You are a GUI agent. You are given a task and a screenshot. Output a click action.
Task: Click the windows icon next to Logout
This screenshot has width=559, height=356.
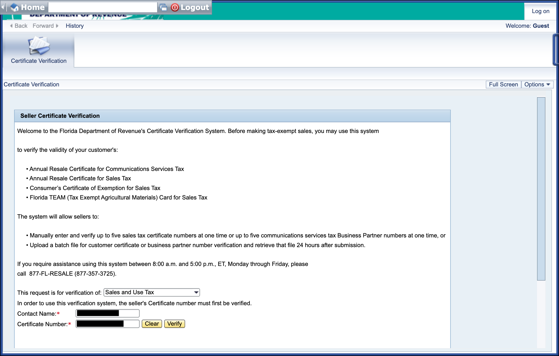click(x=163, y=7)
